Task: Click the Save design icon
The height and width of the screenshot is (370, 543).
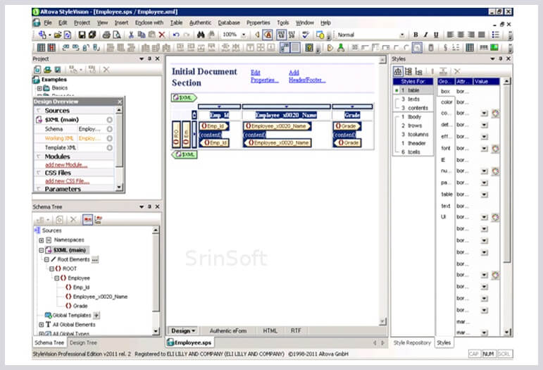Action: 82,35
